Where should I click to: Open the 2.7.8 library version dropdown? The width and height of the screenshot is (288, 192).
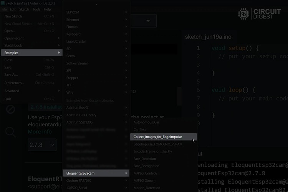pos(42,145)
